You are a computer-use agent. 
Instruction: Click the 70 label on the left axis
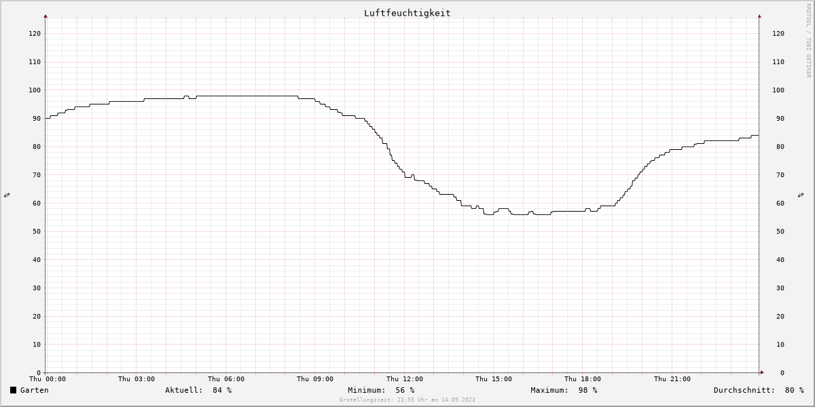[37, 175]
